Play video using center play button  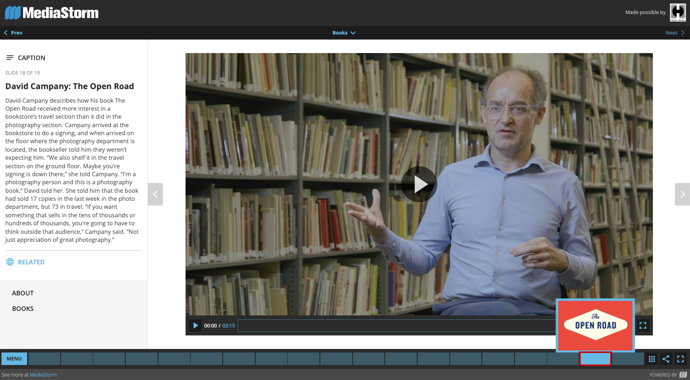coord(419,184)
